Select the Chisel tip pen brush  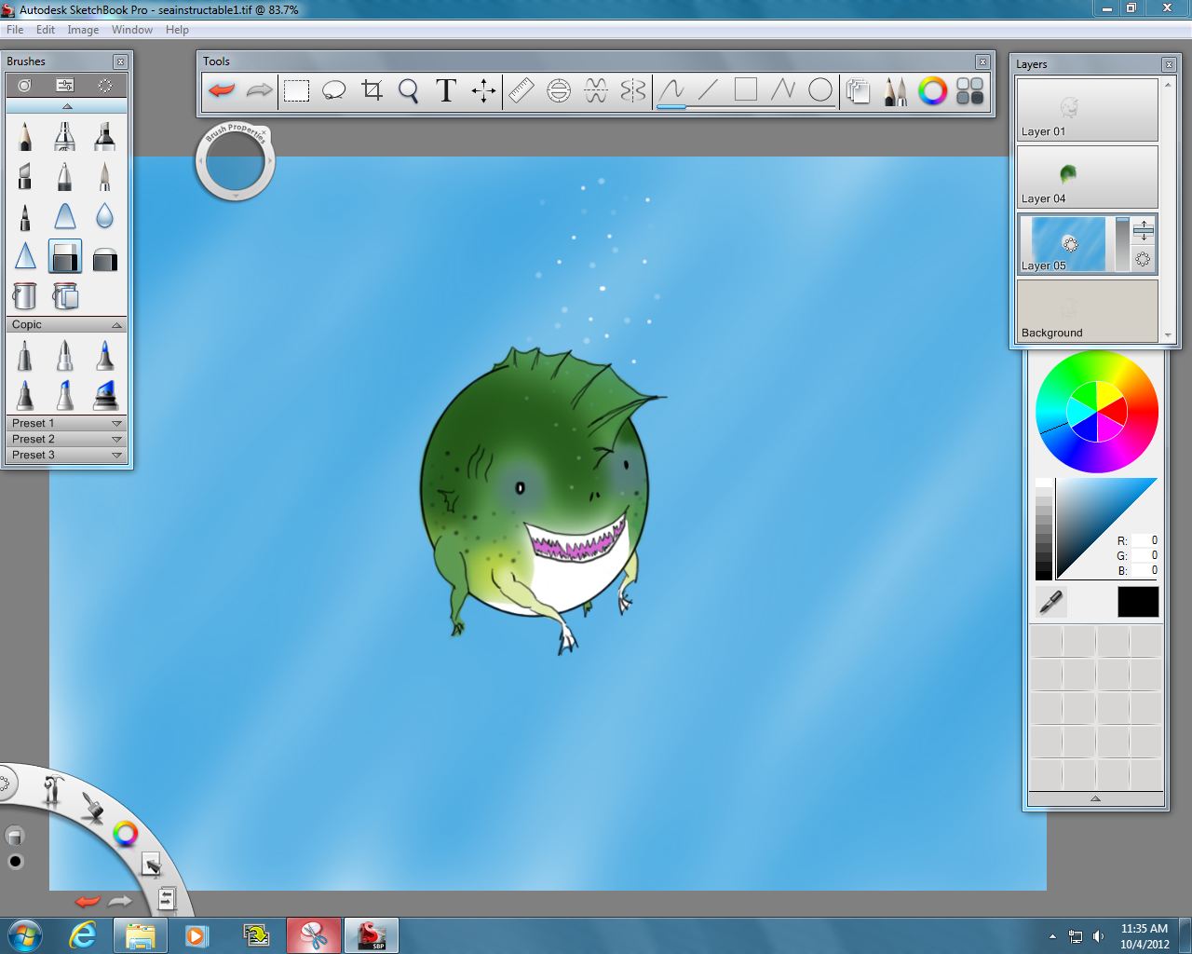click(x=24, y=176)
